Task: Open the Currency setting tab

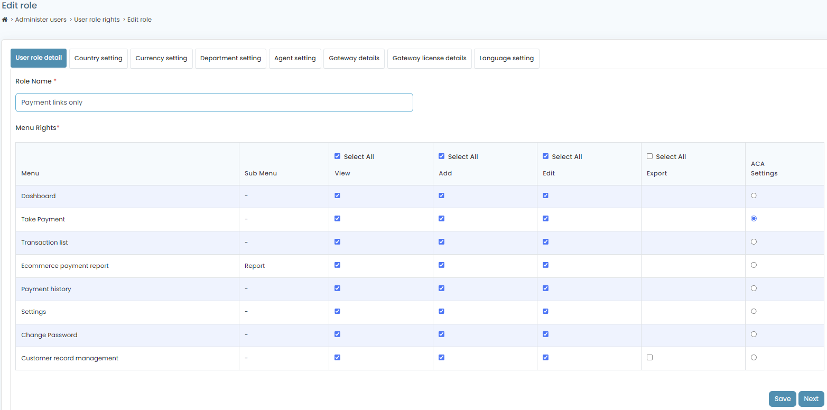Action: point(161,58)
